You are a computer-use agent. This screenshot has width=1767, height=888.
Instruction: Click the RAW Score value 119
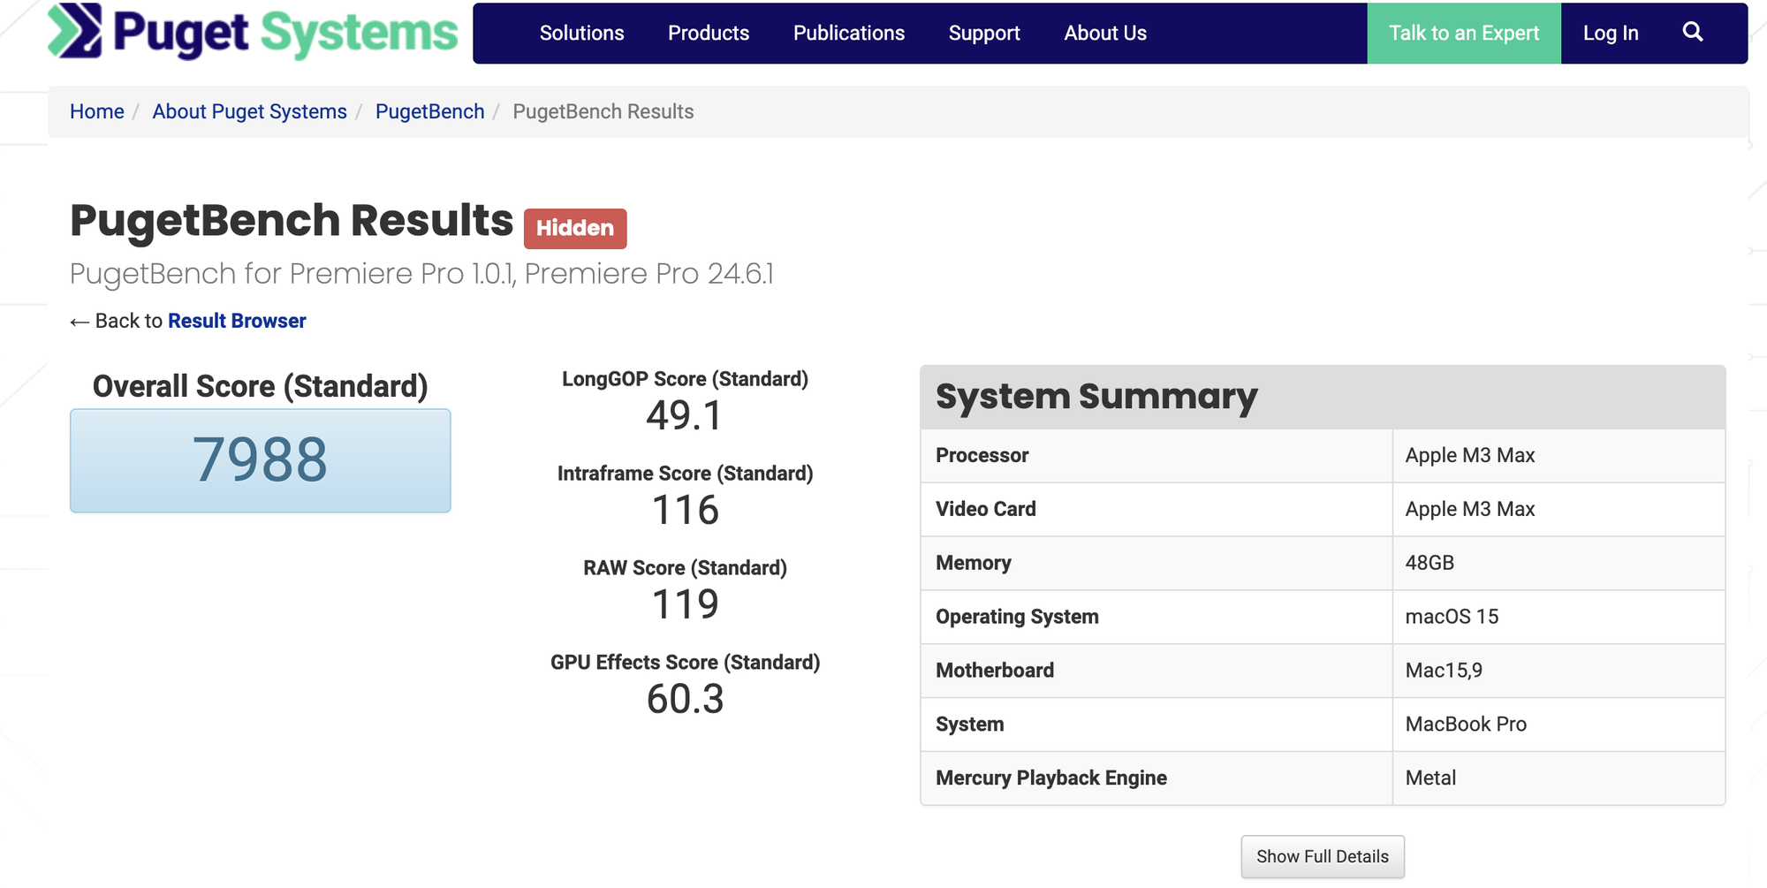click(x=685, y=604)
